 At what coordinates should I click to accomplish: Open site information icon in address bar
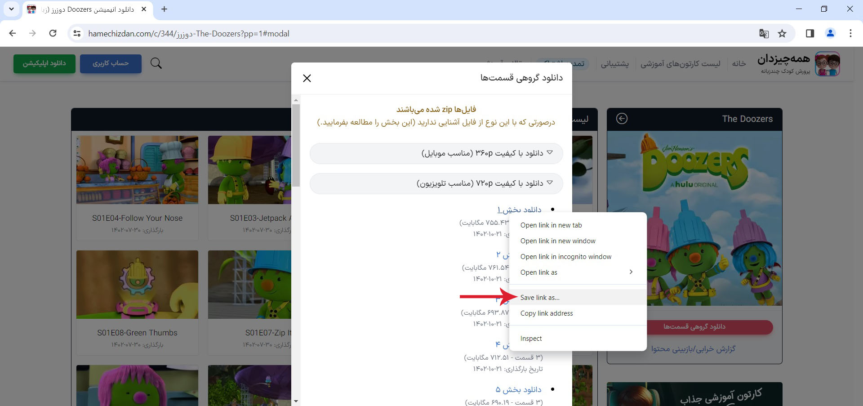(77, 33)
